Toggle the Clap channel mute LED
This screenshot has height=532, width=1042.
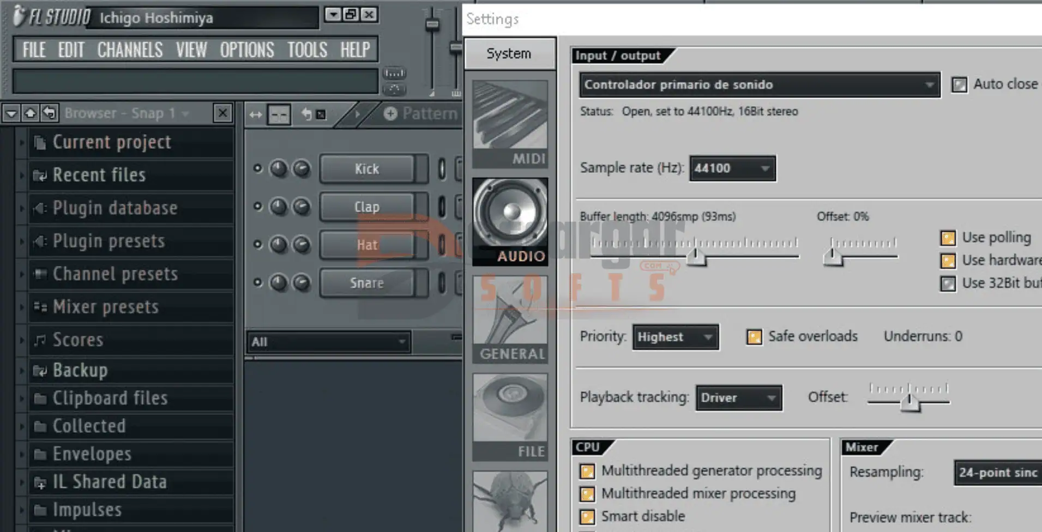(257, 207)
